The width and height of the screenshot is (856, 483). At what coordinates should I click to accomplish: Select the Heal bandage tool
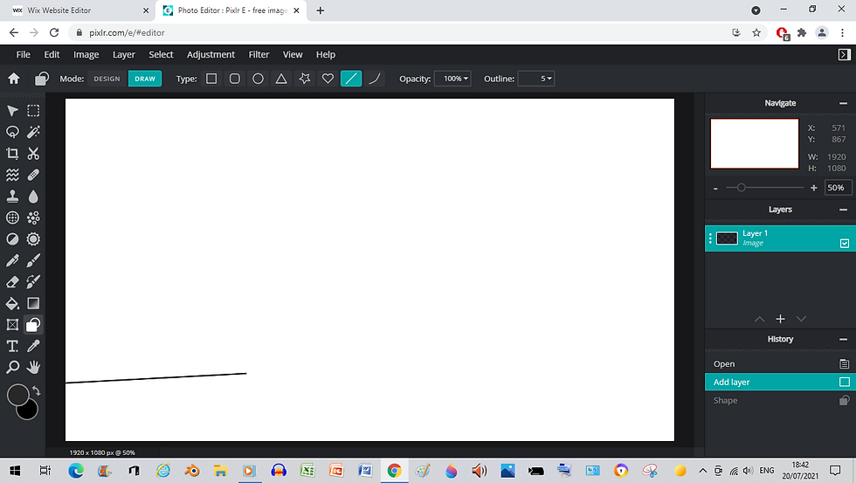(x=33, y=175)
